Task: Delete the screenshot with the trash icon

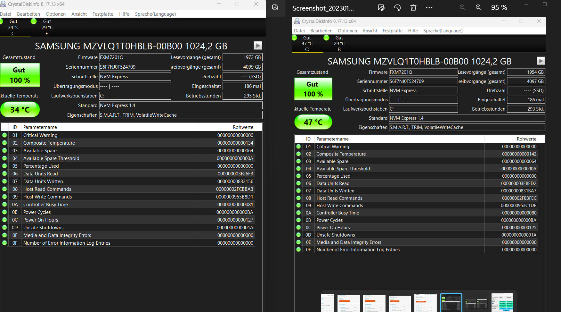Action: (x=413, y=8)
